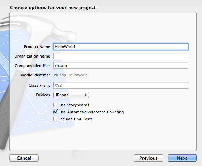Click the faint progress spinner below the panel

[x=77, y=154]
